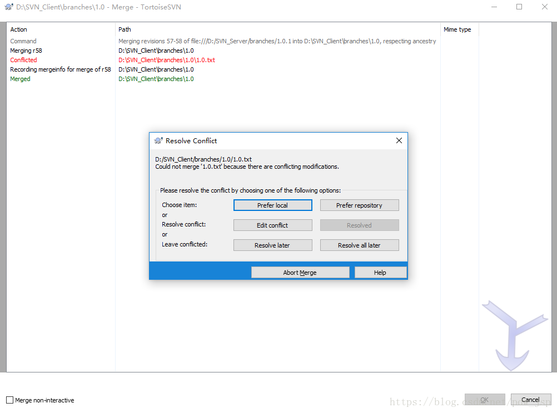Image resolution: width=557 pixels, height=413 pixels.
Task: Select conflicted path 1.0.txt entry
Action: point(167,60)
